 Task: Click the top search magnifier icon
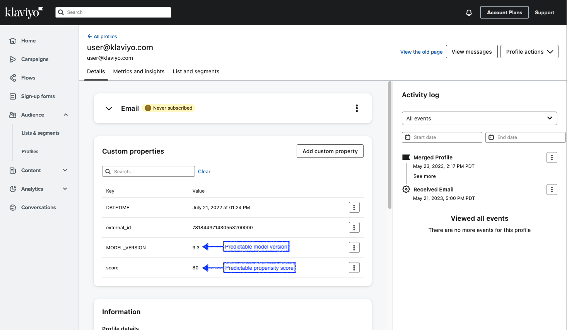tap(61, 12)
